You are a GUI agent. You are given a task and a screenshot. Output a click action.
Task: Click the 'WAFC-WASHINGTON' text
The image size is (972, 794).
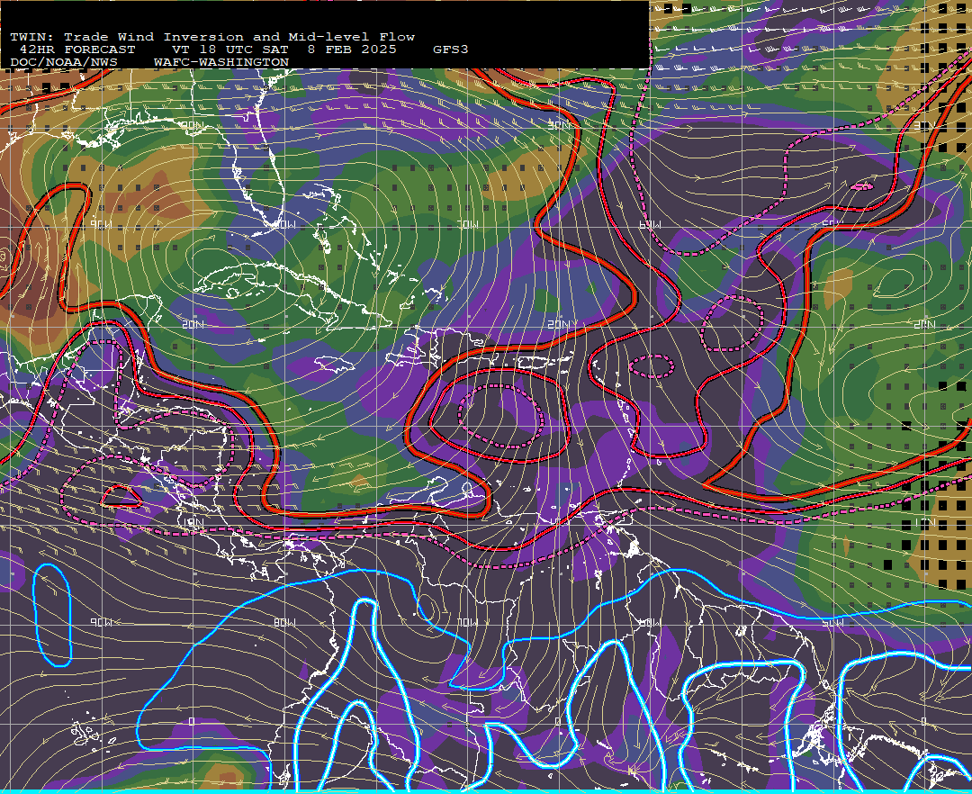tap(221, 63)
